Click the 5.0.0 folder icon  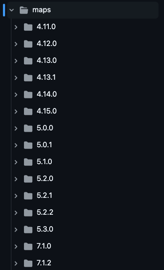pos(28,128)
